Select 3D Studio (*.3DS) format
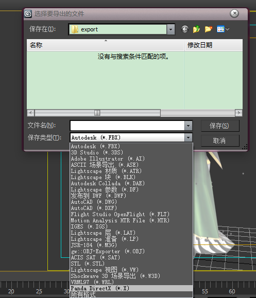This screenshot has height=298, width=256. (x=131, y=152)
